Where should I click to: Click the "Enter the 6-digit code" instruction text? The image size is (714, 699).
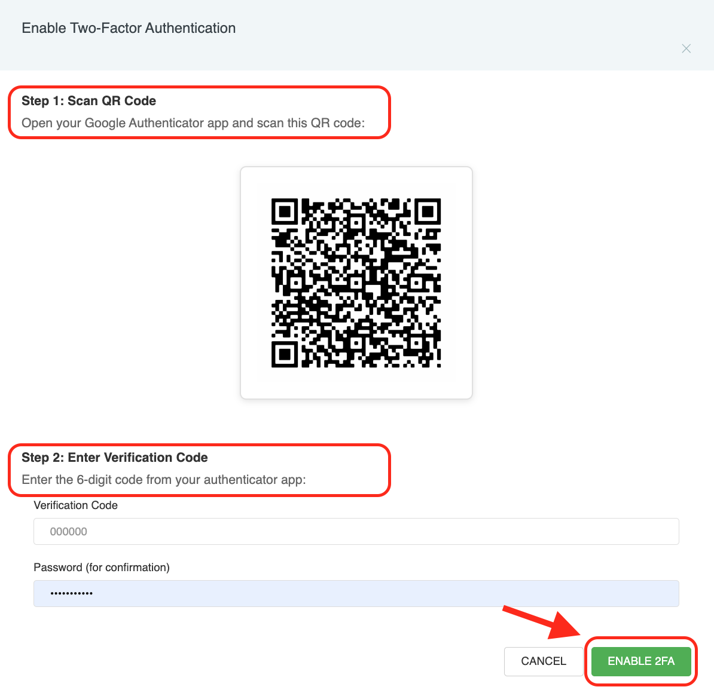[164, 480]
